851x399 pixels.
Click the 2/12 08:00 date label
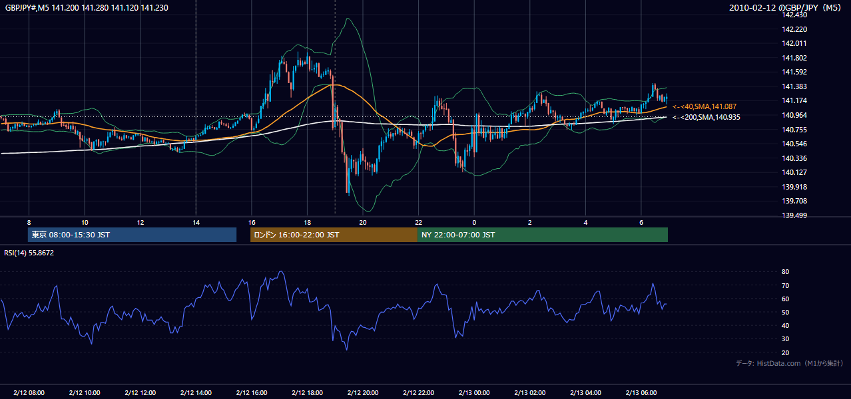[x=29, y=392]
